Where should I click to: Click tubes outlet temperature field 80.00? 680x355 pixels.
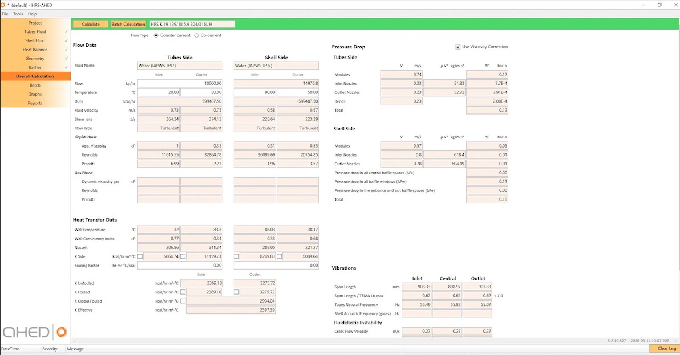(x=201, y=92)
